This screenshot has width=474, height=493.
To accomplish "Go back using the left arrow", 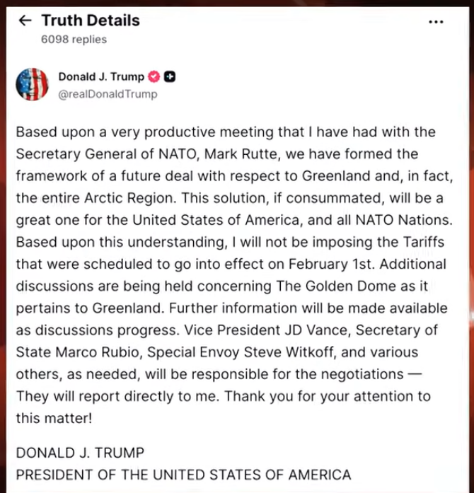I will coord(25,21).
